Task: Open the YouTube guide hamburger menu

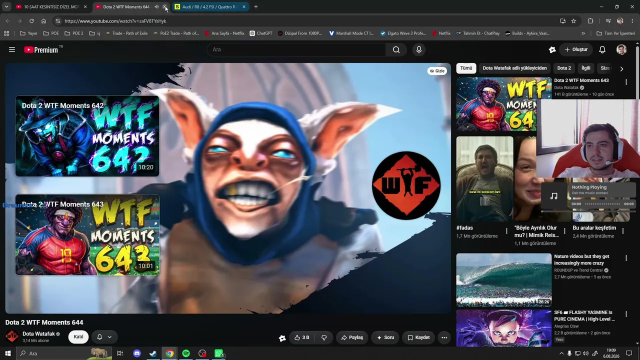Action: click(12, 49)
